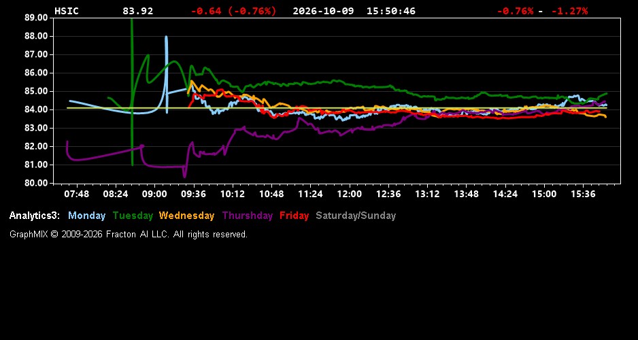
Task: Click the last price 83.92
Action: (138, 11)
